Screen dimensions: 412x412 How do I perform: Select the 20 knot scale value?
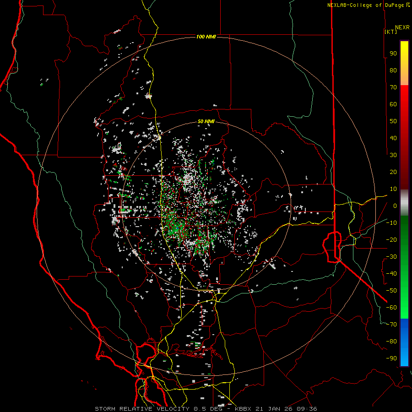(x=393, y=172)
